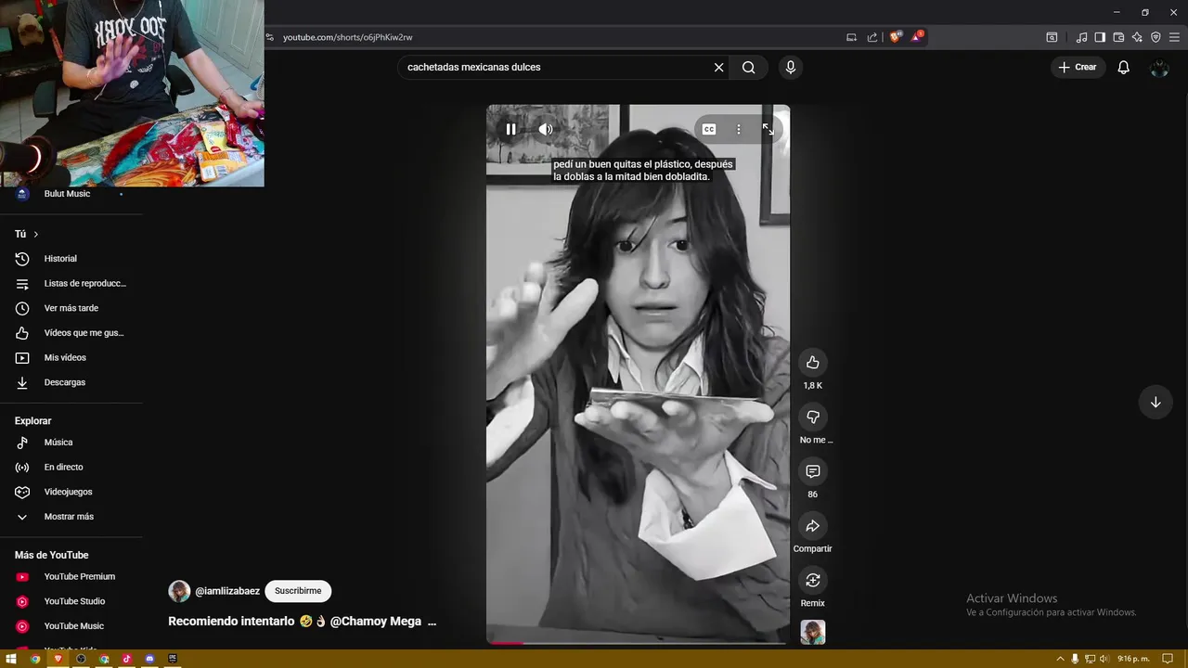Viewport: 1188px width, 668px height.
Task: Subscribe to channel with Suscribirme
Action: click(298, 591)
